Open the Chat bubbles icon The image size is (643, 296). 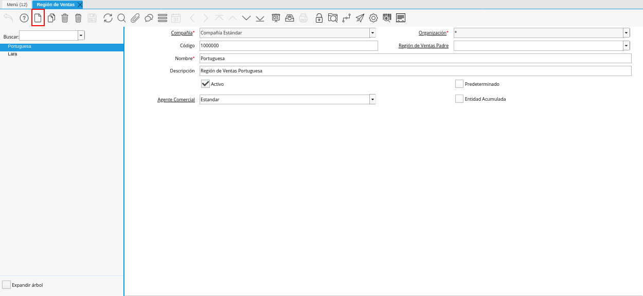point(149,18)
